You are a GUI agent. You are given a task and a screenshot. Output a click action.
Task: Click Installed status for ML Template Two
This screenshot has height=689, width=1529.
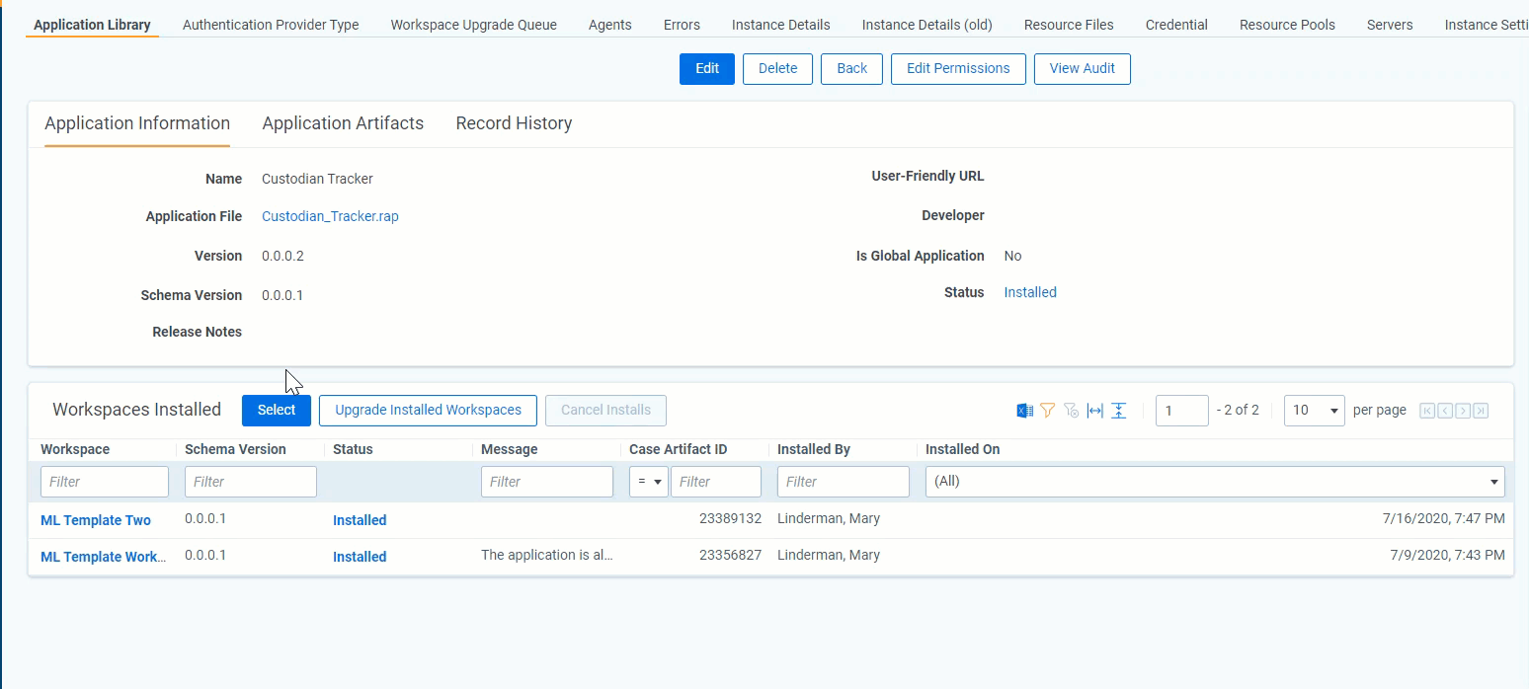(x=360, y=520)
